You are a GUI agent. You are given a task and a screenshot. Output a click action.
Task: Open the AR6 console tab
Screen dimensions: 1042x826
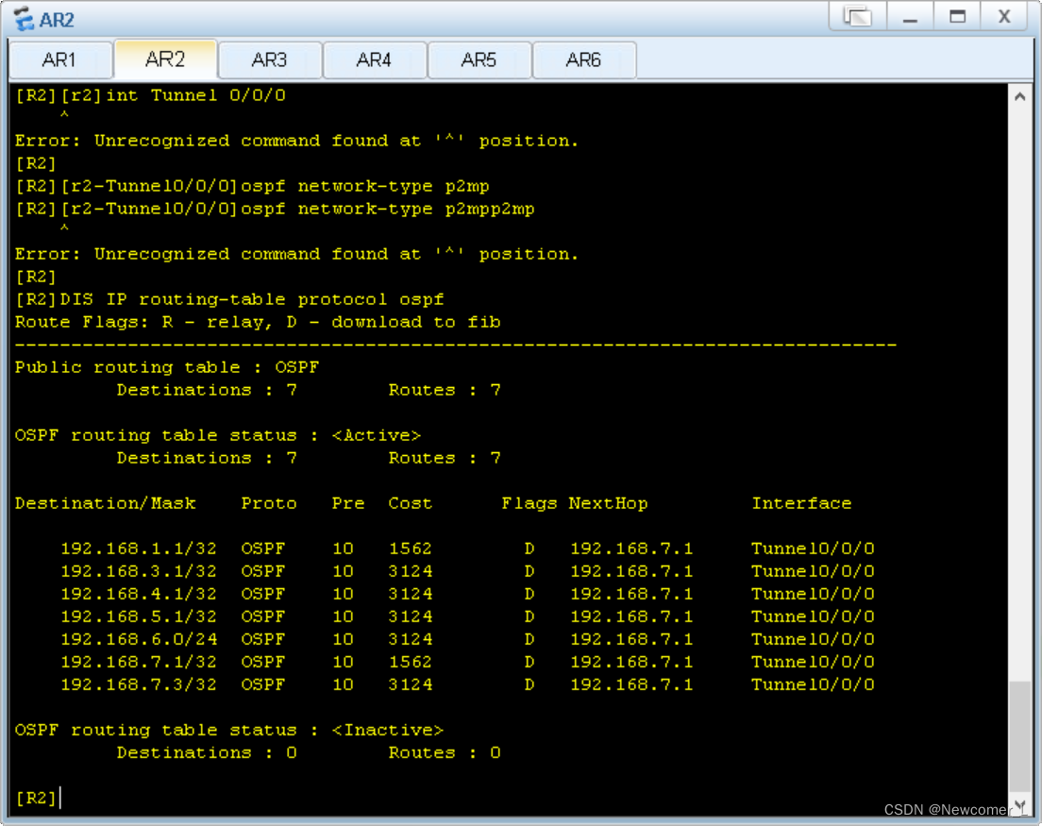(584, 59)
